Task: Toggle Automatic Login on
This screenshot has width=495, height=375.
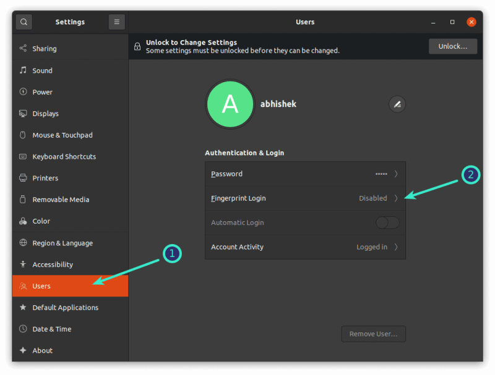Action: click(x=387, y=222)
